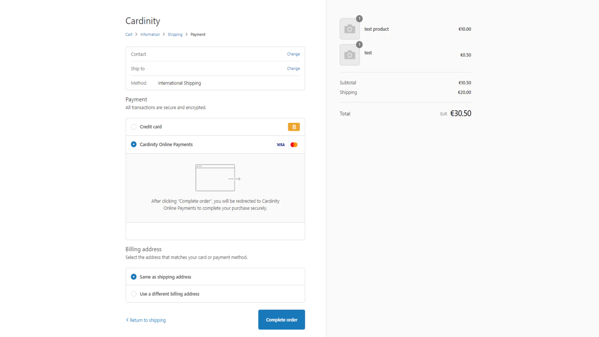Click the Payment breadcrumb step

[198, 34]
